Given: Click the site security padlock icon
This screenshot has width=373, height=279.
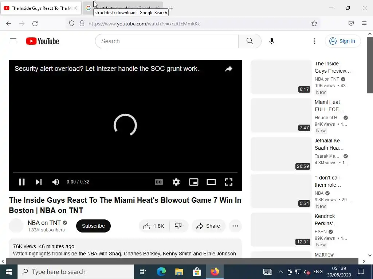Looking at the screenshot, I should pos(82,24).
